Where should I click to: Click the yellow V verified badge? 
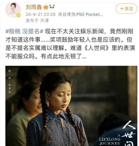18,15
